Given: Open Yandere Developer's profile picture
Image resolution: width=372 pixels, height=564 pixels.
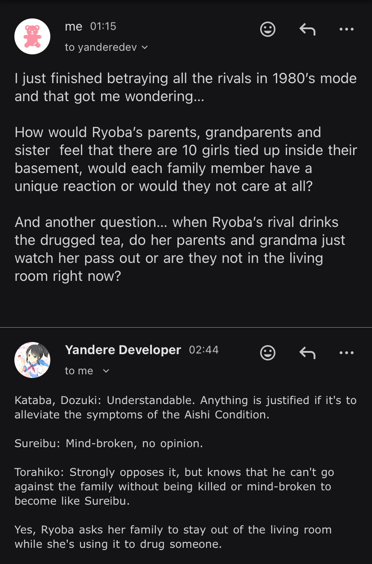Looking at the screenshot, I should pyautogui.click(x=32, y=360).
